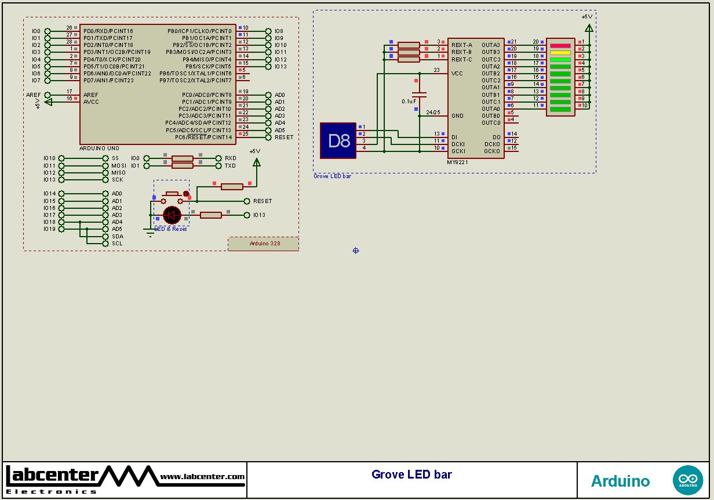Click the +5V power arrow above LED bar
Image resolution: width=714 pixels, height=500 pixels.
[589, 28]
